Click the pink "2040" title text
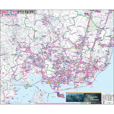Viewport: 114px width, 114px height. (3, 12)
